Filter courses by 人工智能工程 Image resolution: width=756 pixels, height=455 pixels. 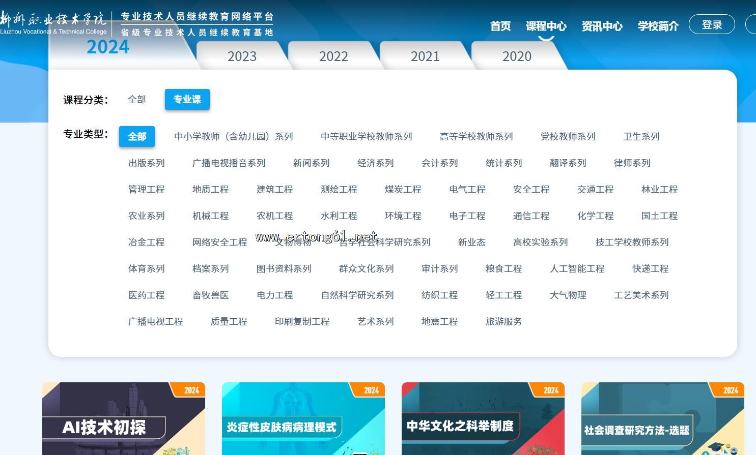[x=577, y=269]
